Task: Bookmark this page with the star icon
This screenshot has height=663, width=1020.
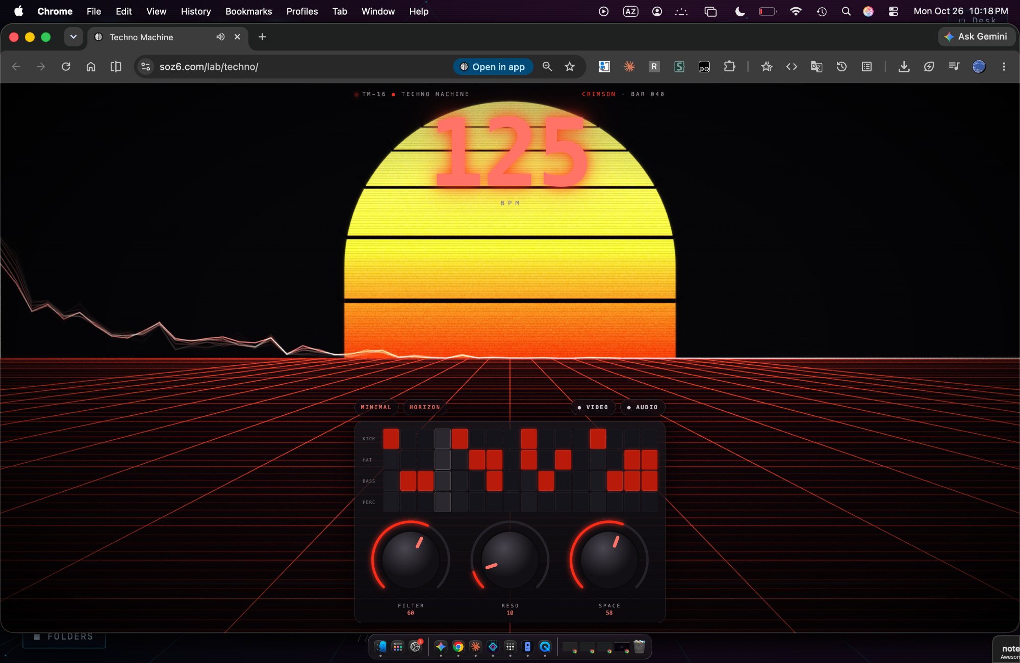Action: [570, 67]
